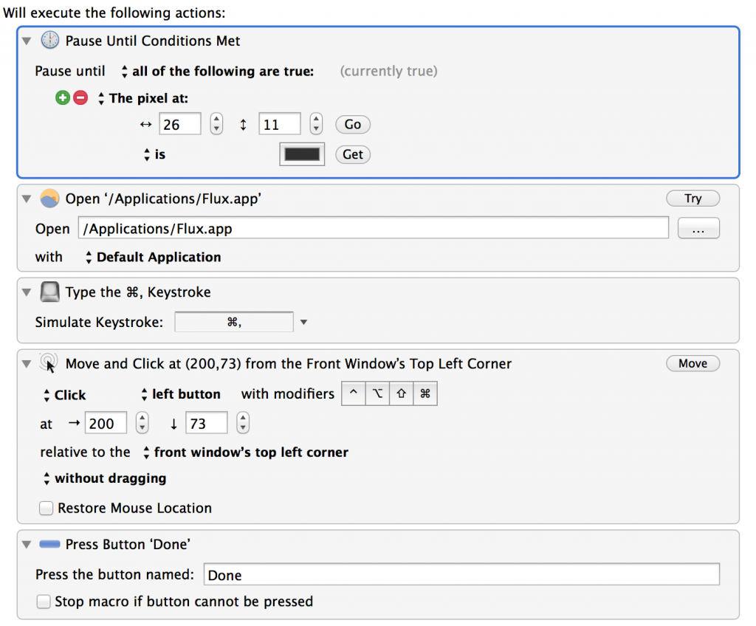The width and height of the screenshot is (756, 626).
Task: Check Stop macro if button cannot be pressed
Action: pos(44,602)
